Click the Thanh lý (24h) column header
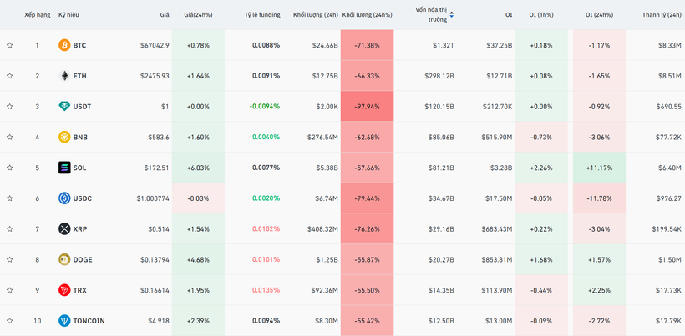This screenshot has width=685, height=336. pyautogui.click(x=662, y=15)
